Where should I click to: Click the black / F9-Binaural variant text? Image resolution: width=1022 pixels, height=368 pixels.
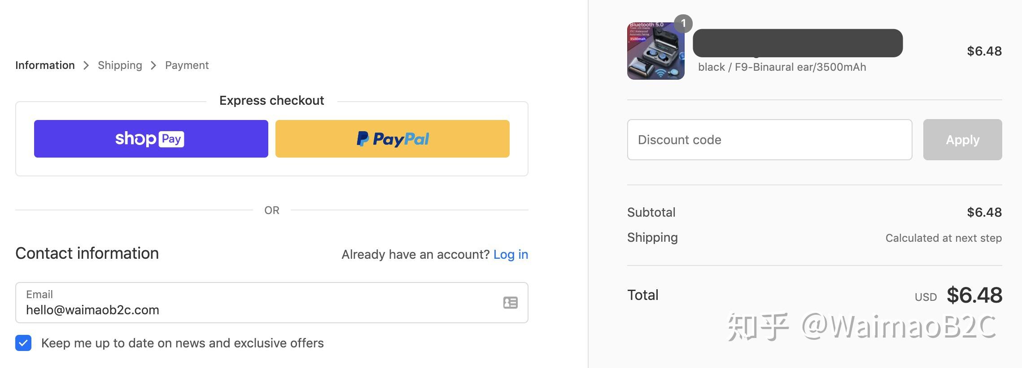coord(782,67)
